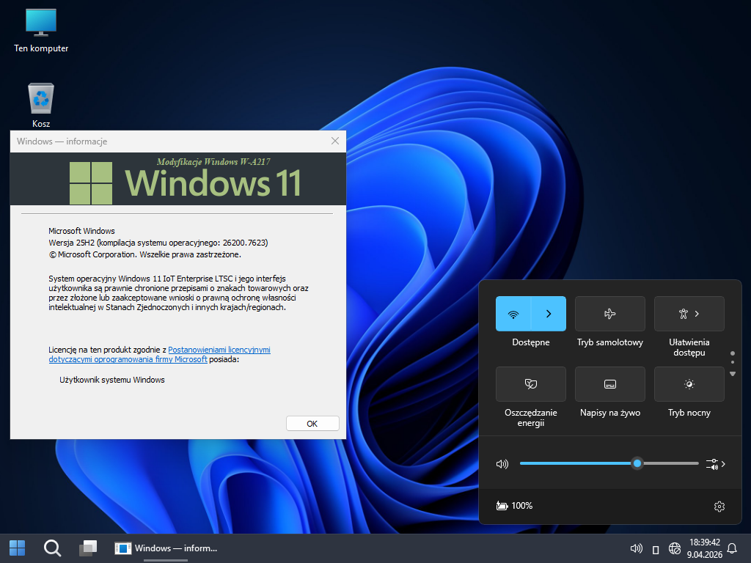Toggle Tryb nocny night light

tap(689, 384)
